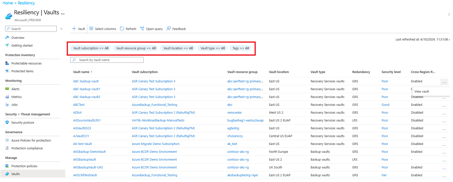Image resolution: width=453 pixels, height=182 pixels.
Task: Focus the Search by Vault name field
Action: (x=107, y=60)
